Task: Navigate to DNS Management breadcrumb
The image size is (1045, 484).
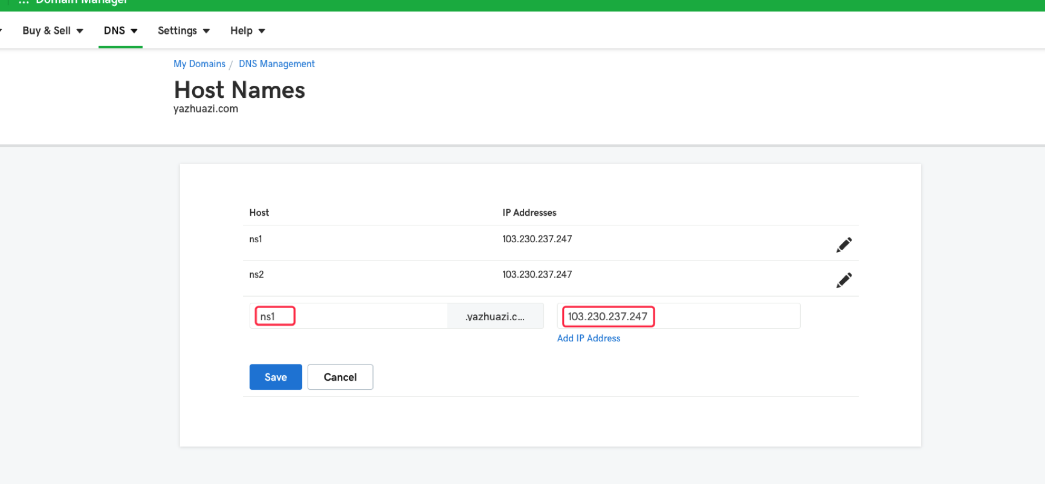Action: pos(276,64)
